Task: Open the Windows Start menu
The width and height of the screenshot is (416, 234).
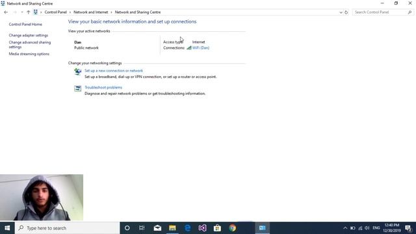Action: pyautogui.click(x=7, y=228)
